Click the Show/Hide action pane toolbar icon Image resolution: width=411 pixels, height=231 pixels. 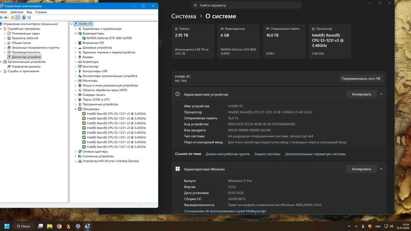pos(29,18)
